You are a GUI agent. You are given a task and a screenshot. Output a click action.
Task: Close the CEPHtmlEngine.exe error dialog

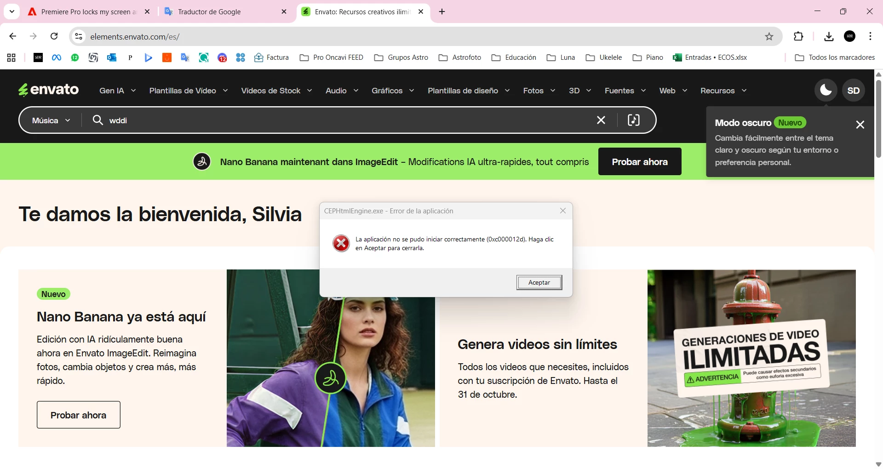(x=563, y=211)
